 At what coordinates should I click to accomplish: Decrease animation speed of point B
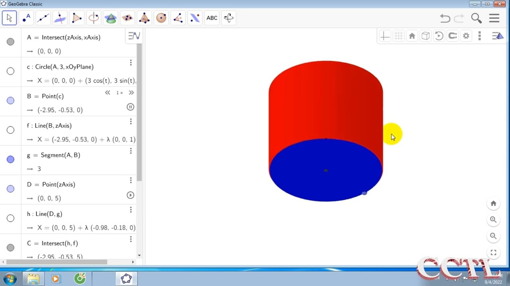pyautogui.click(x=108, y=93)
